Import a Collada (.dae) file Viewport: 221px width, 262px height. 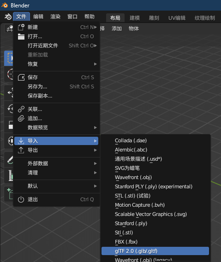(155, 140)
